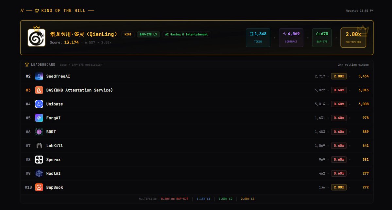The width and height of the screenshot is (392, 210).
Task: Click LobKill final score 641
Action: [366, 146]
